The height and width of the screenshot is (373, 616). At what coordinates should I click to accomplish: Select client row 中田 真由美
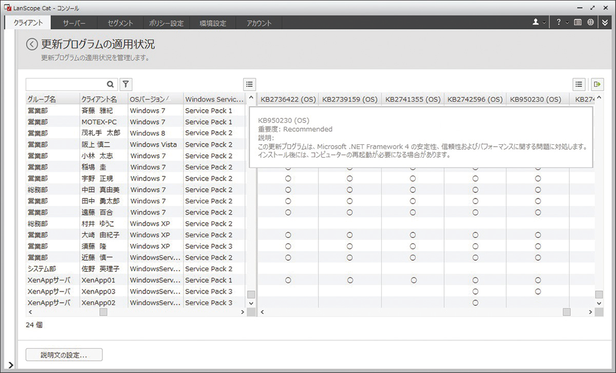(136, 189)
